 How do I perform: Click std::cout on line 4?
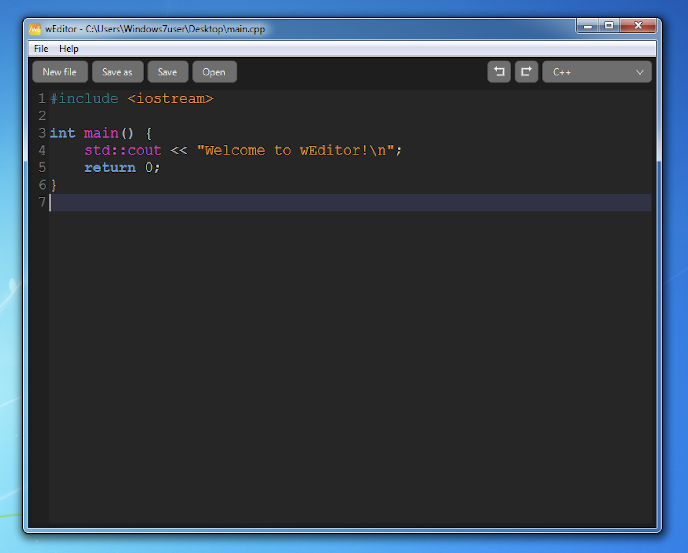pos(123,150)
